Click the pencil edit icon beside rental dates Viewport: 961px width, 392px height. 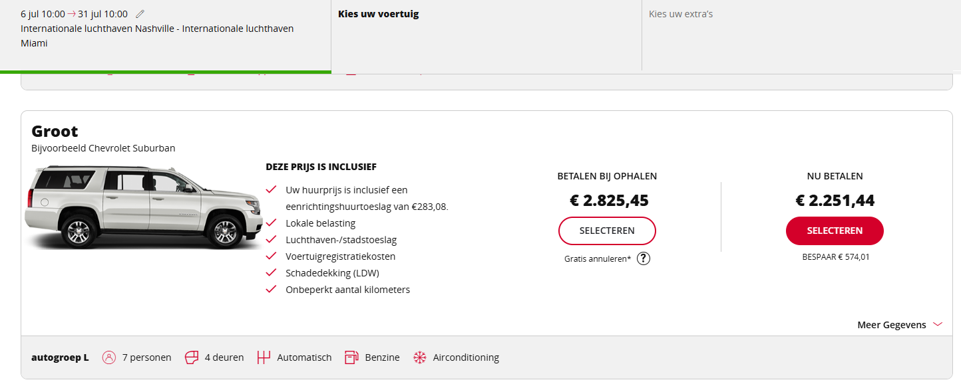tap(140, 14)
